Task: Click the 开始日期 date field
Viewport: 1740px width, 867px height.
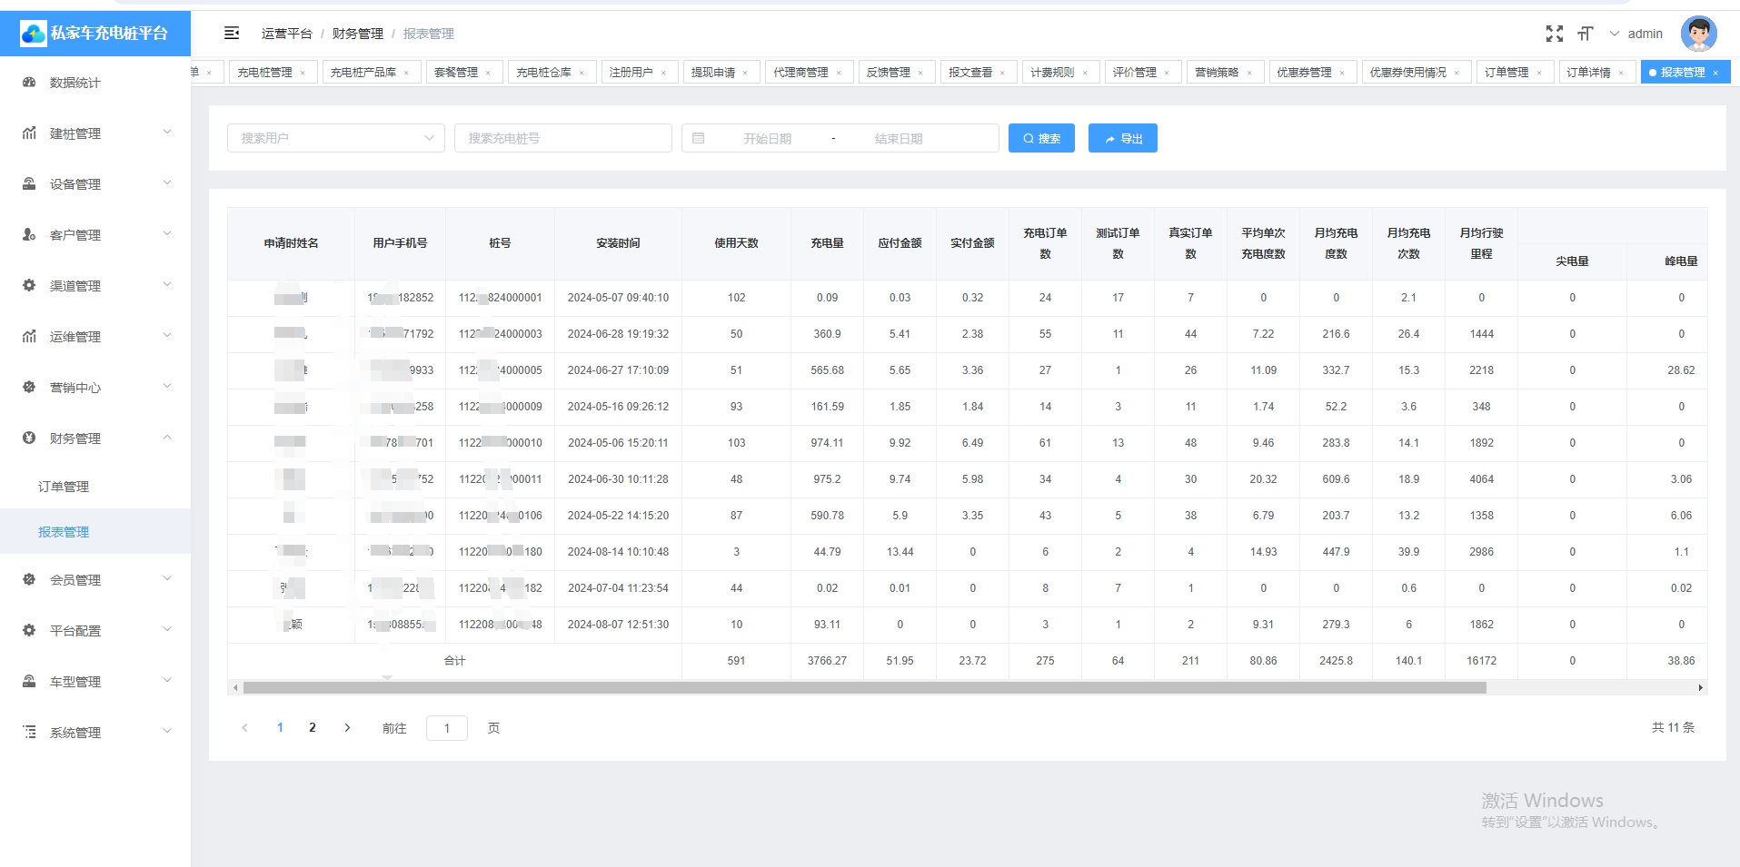Action: [x=768, y=138]
